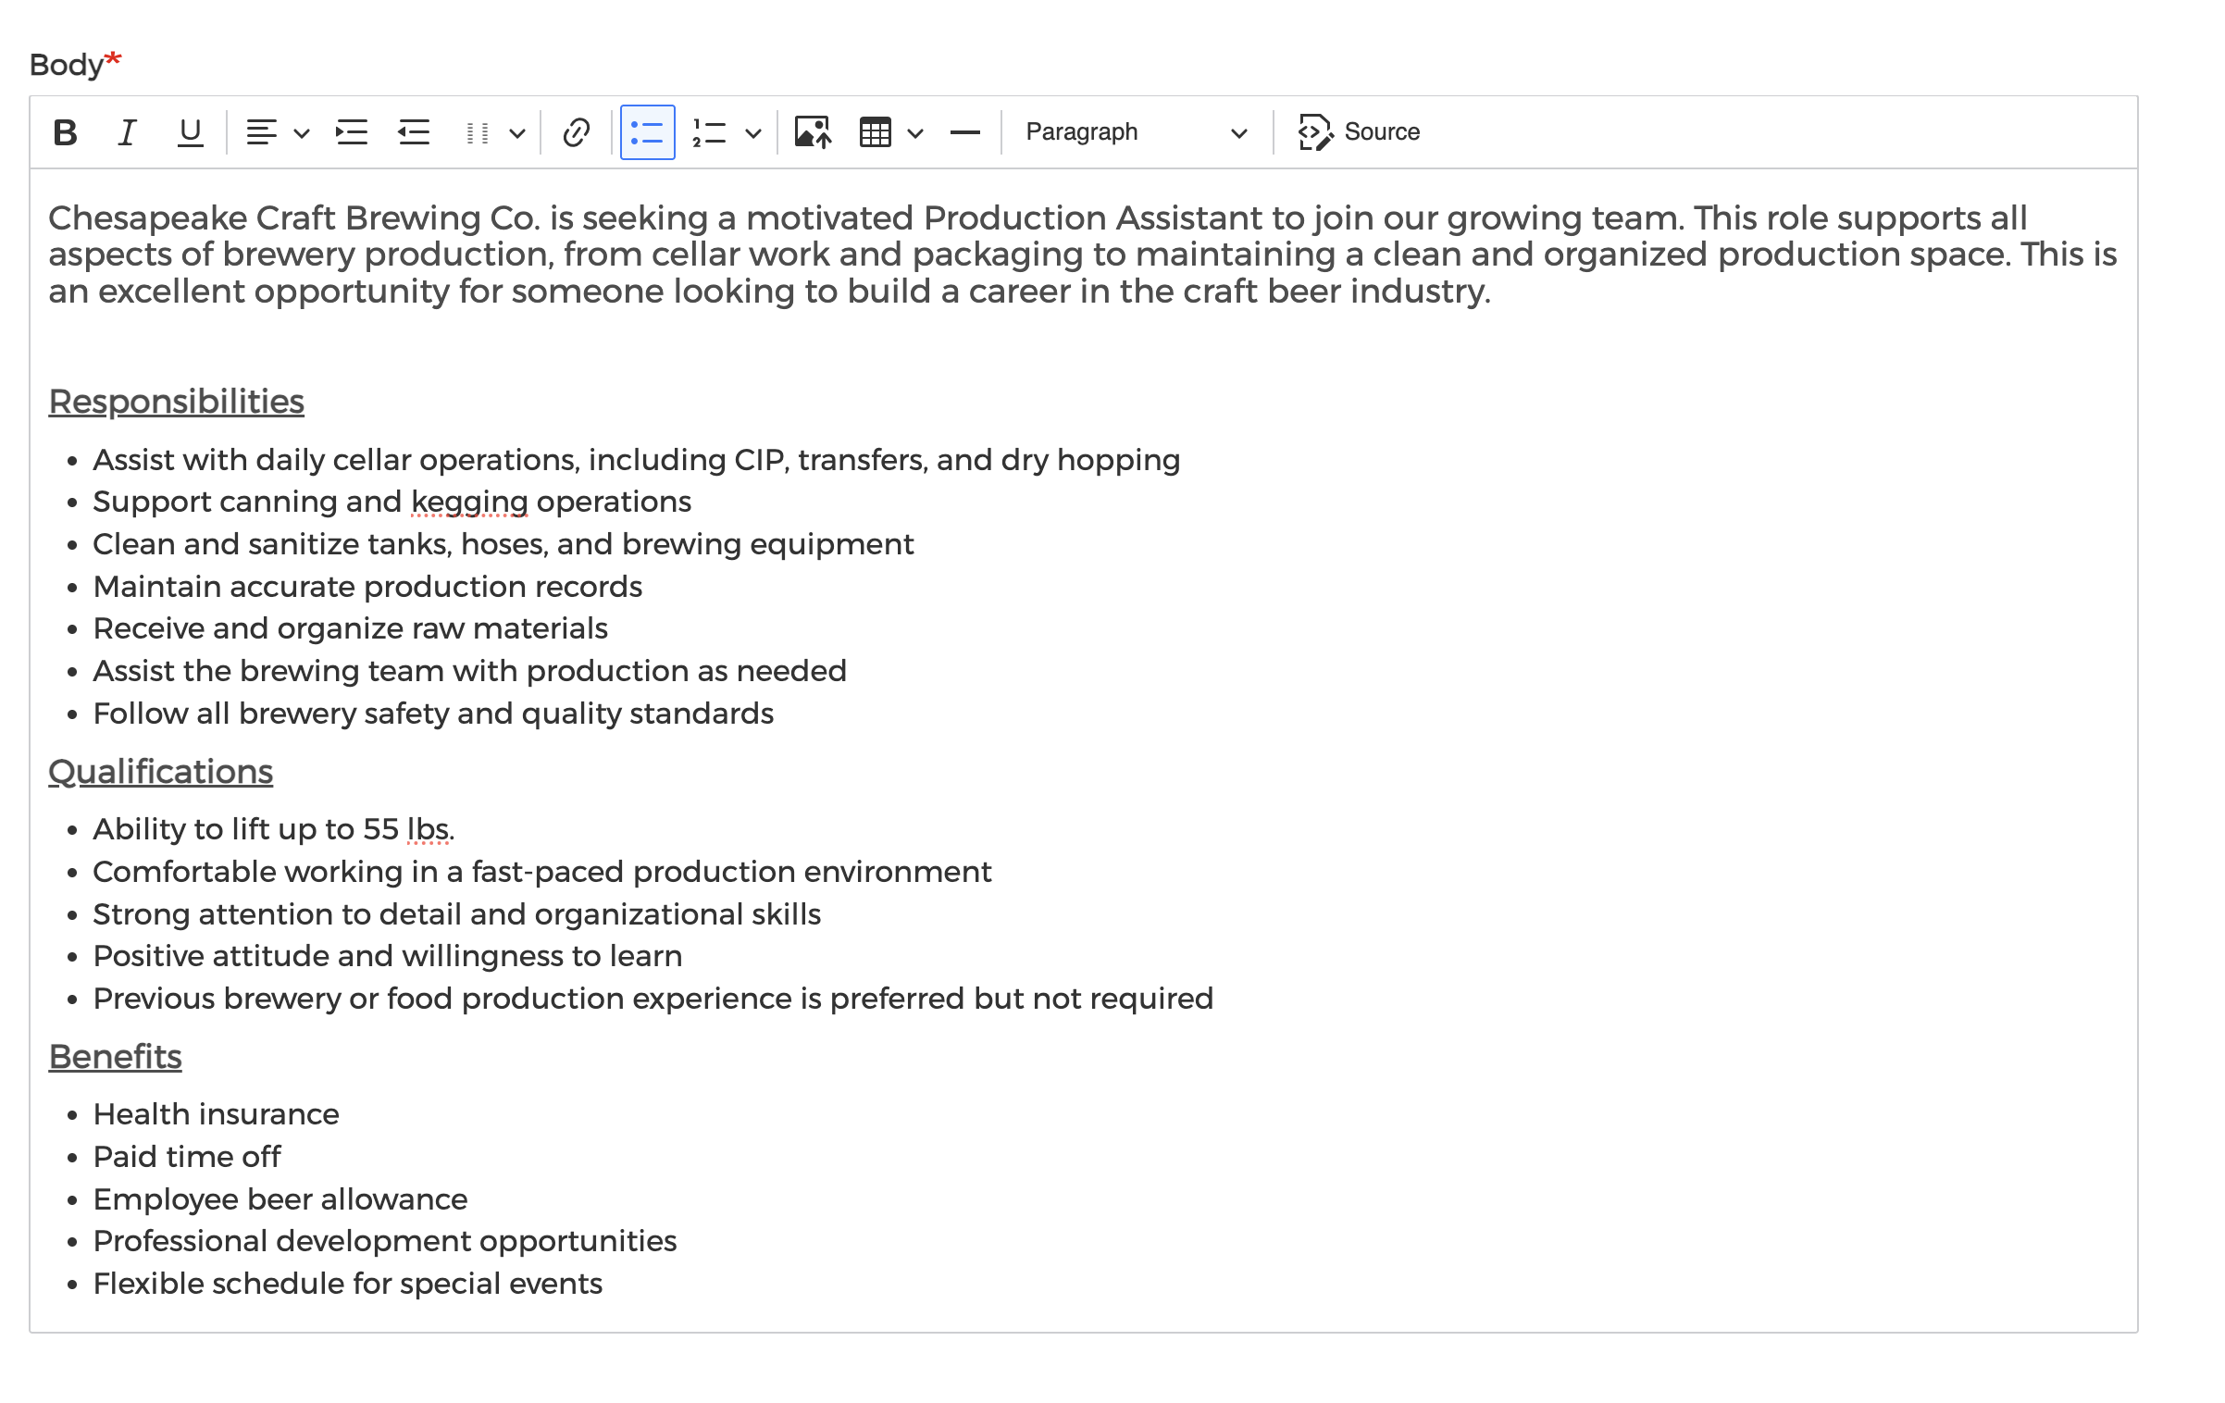Click bullet 'Paid time off'
This screenshot has height=1403, width=2225.
(x=186, y=1157)
